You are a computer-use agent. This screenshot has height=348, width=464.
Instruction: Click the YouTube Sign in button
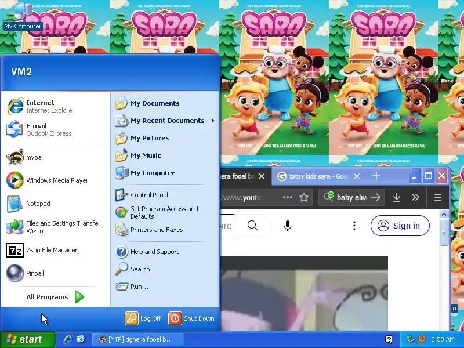400,226
